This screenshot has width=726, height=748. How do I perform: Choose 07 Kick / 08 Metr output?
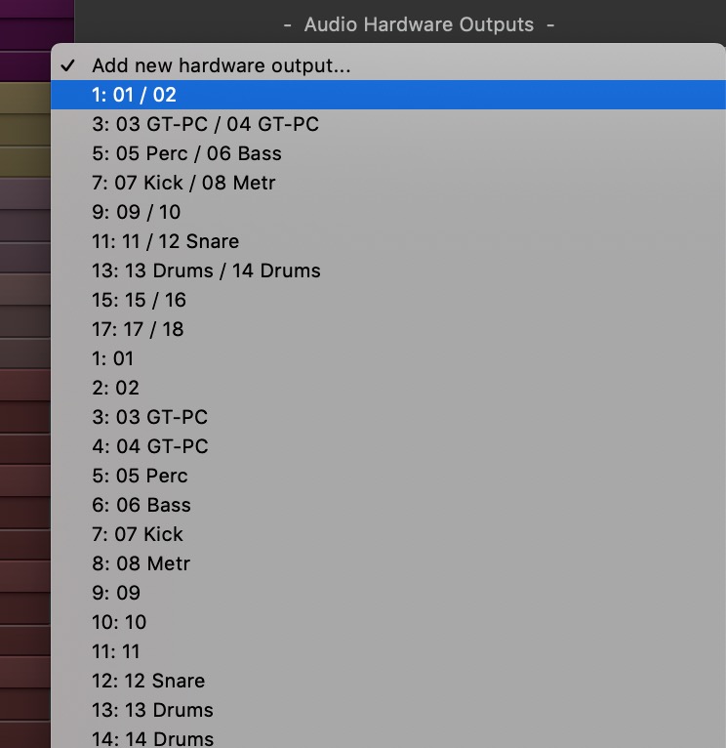183,183
